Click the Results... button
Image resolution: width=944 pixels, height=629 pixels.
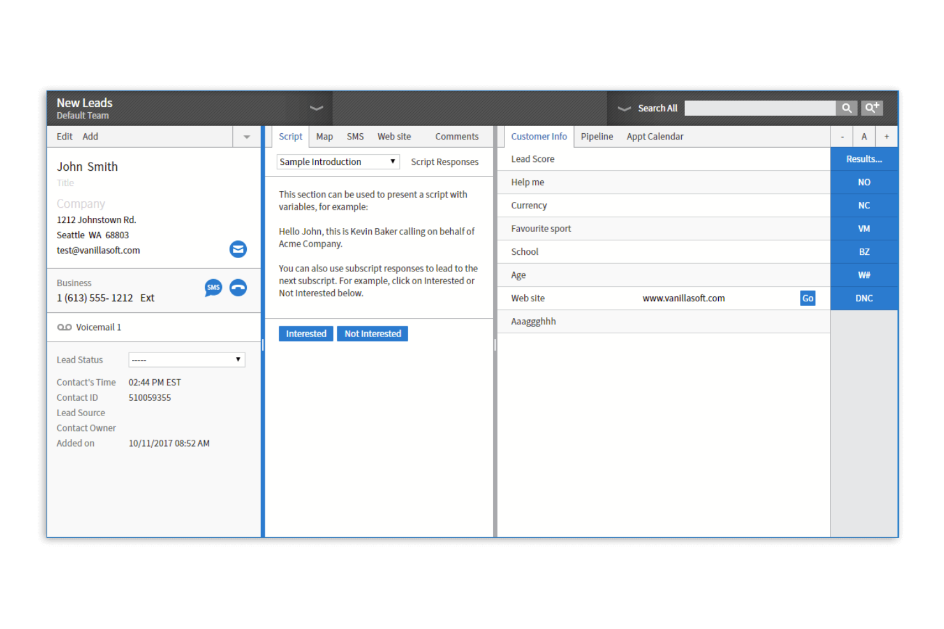point(864,159)
